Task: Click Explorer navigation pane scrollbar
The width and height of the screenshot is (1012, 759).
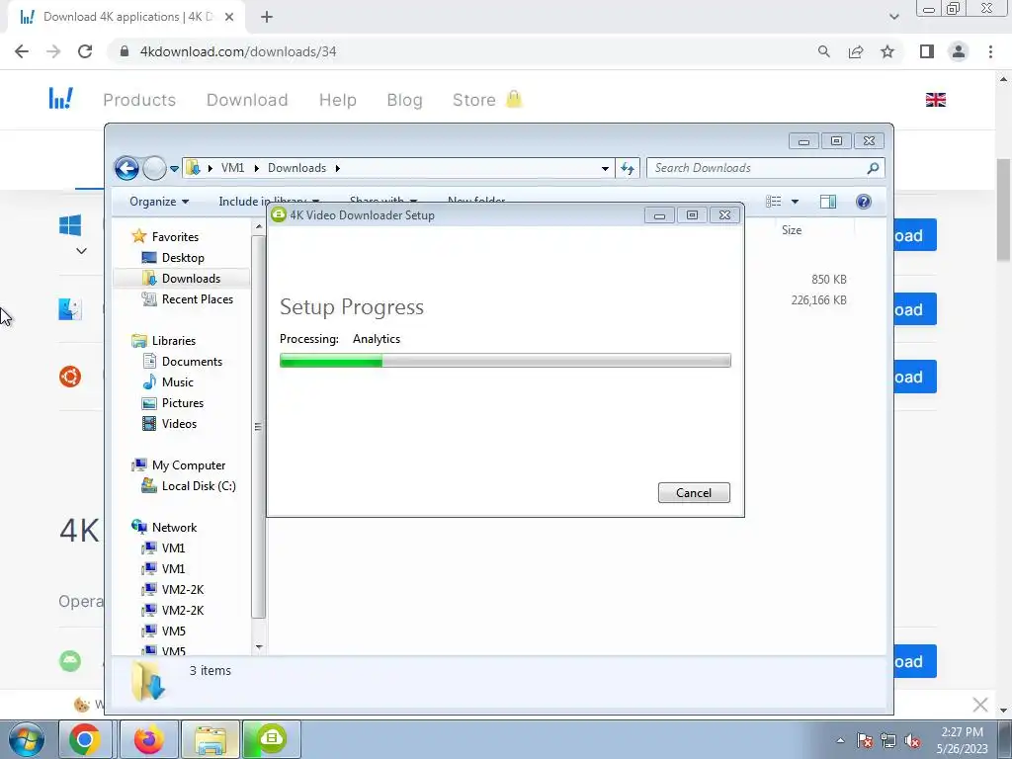Action: [259, 426]
